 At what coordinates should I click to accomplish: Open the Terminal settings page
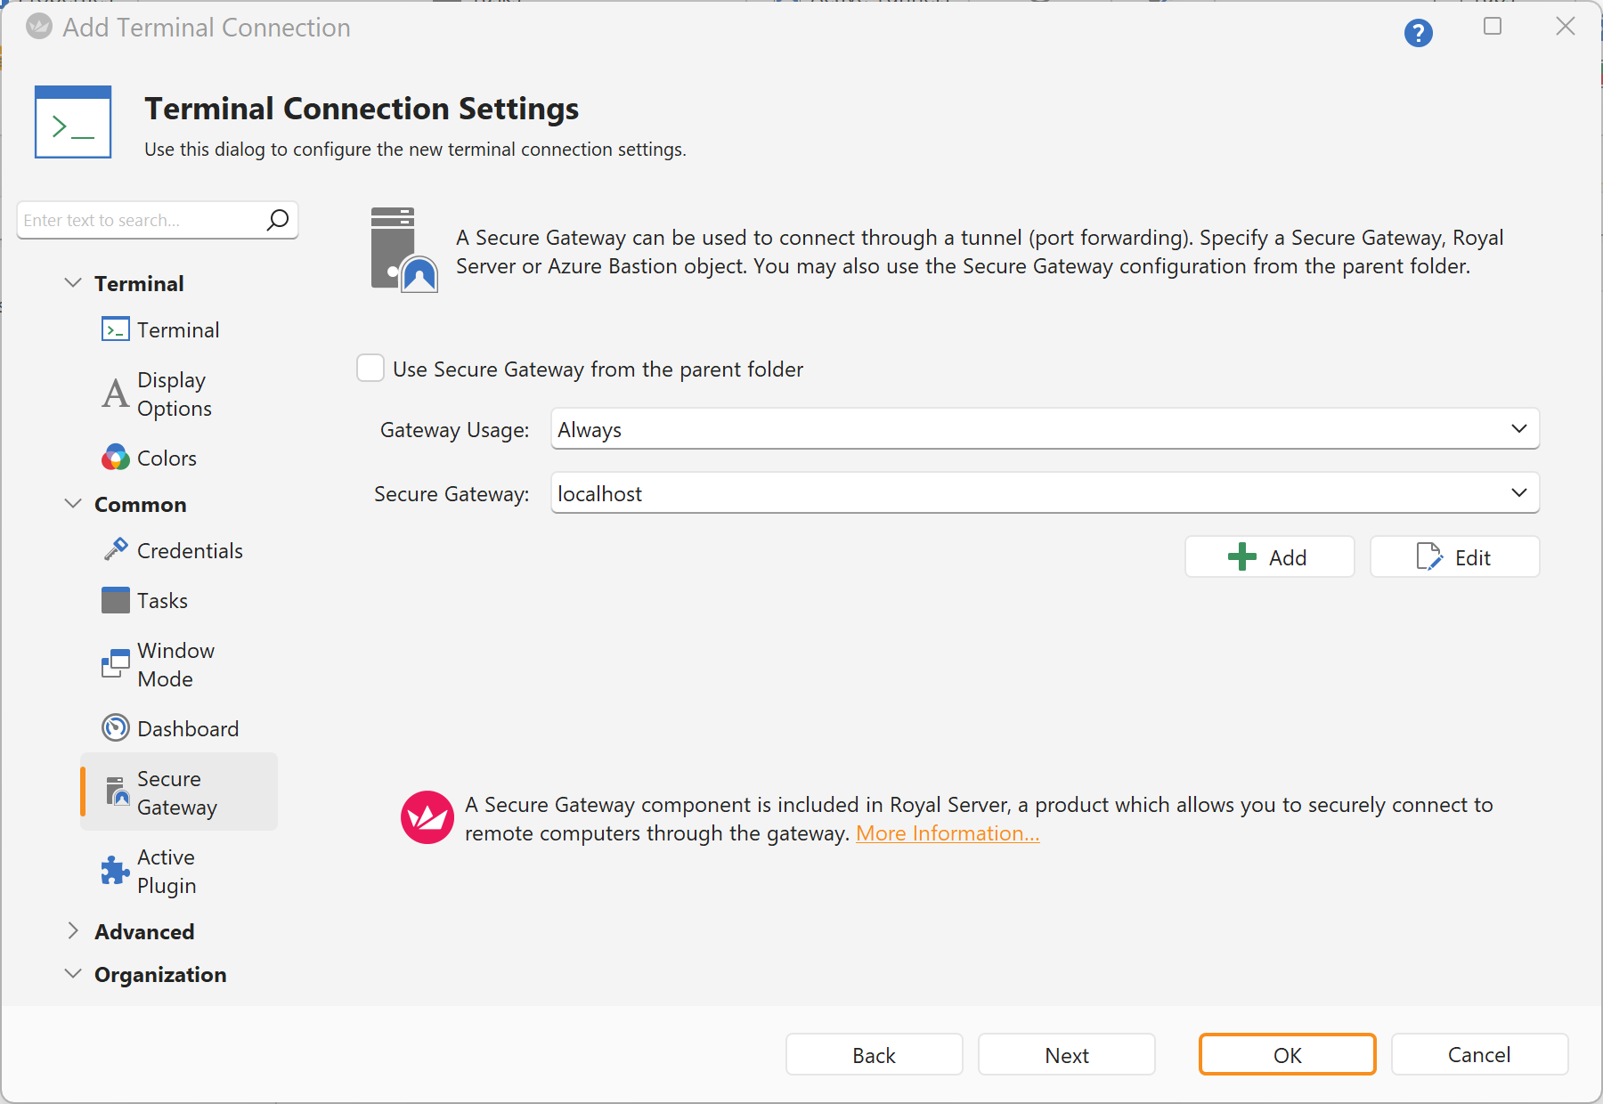coord(177,330)
